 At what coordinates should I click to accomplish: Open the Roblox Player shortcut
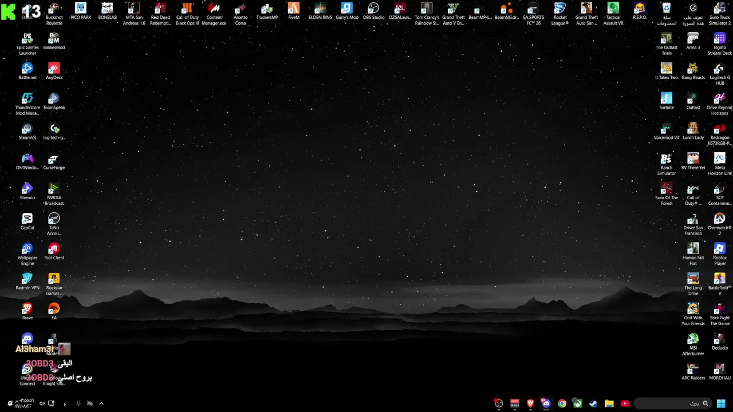(720, 254)
